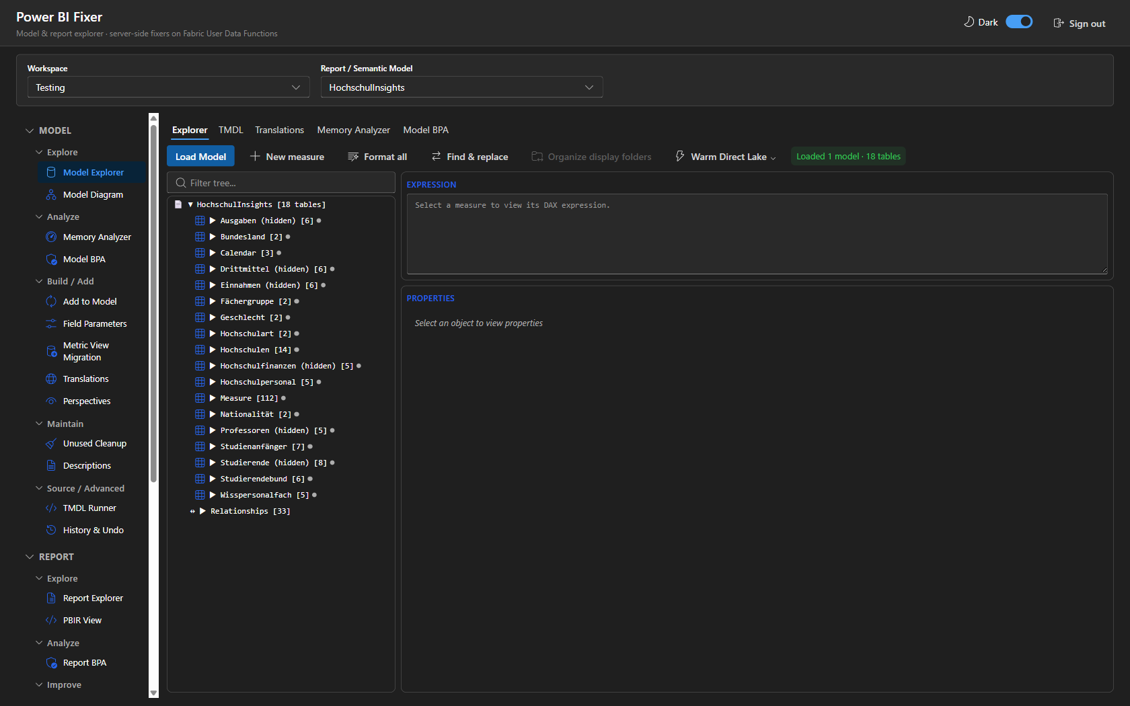The image size is (1130, 706).
Task: Click the DAX expression text area
Action: [x=757, y=234]
